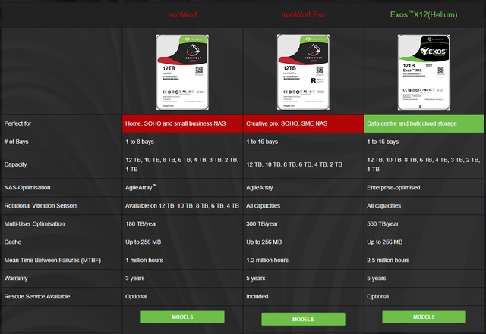The height and width of the screenshot is (334, 486).
Task: View the Exos X12 12TB drive image
Action: point(424,72)
